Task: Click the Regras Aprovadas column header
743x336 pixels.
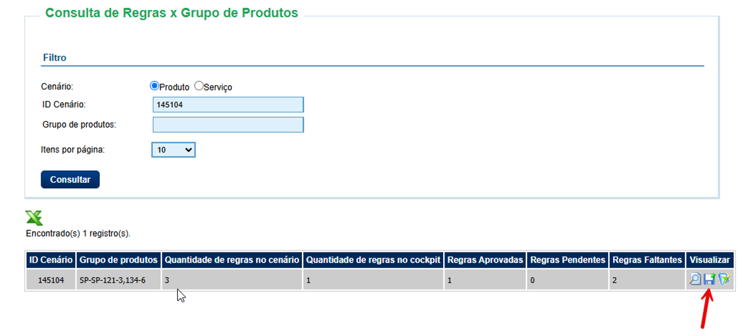Action: coord(485,260)
